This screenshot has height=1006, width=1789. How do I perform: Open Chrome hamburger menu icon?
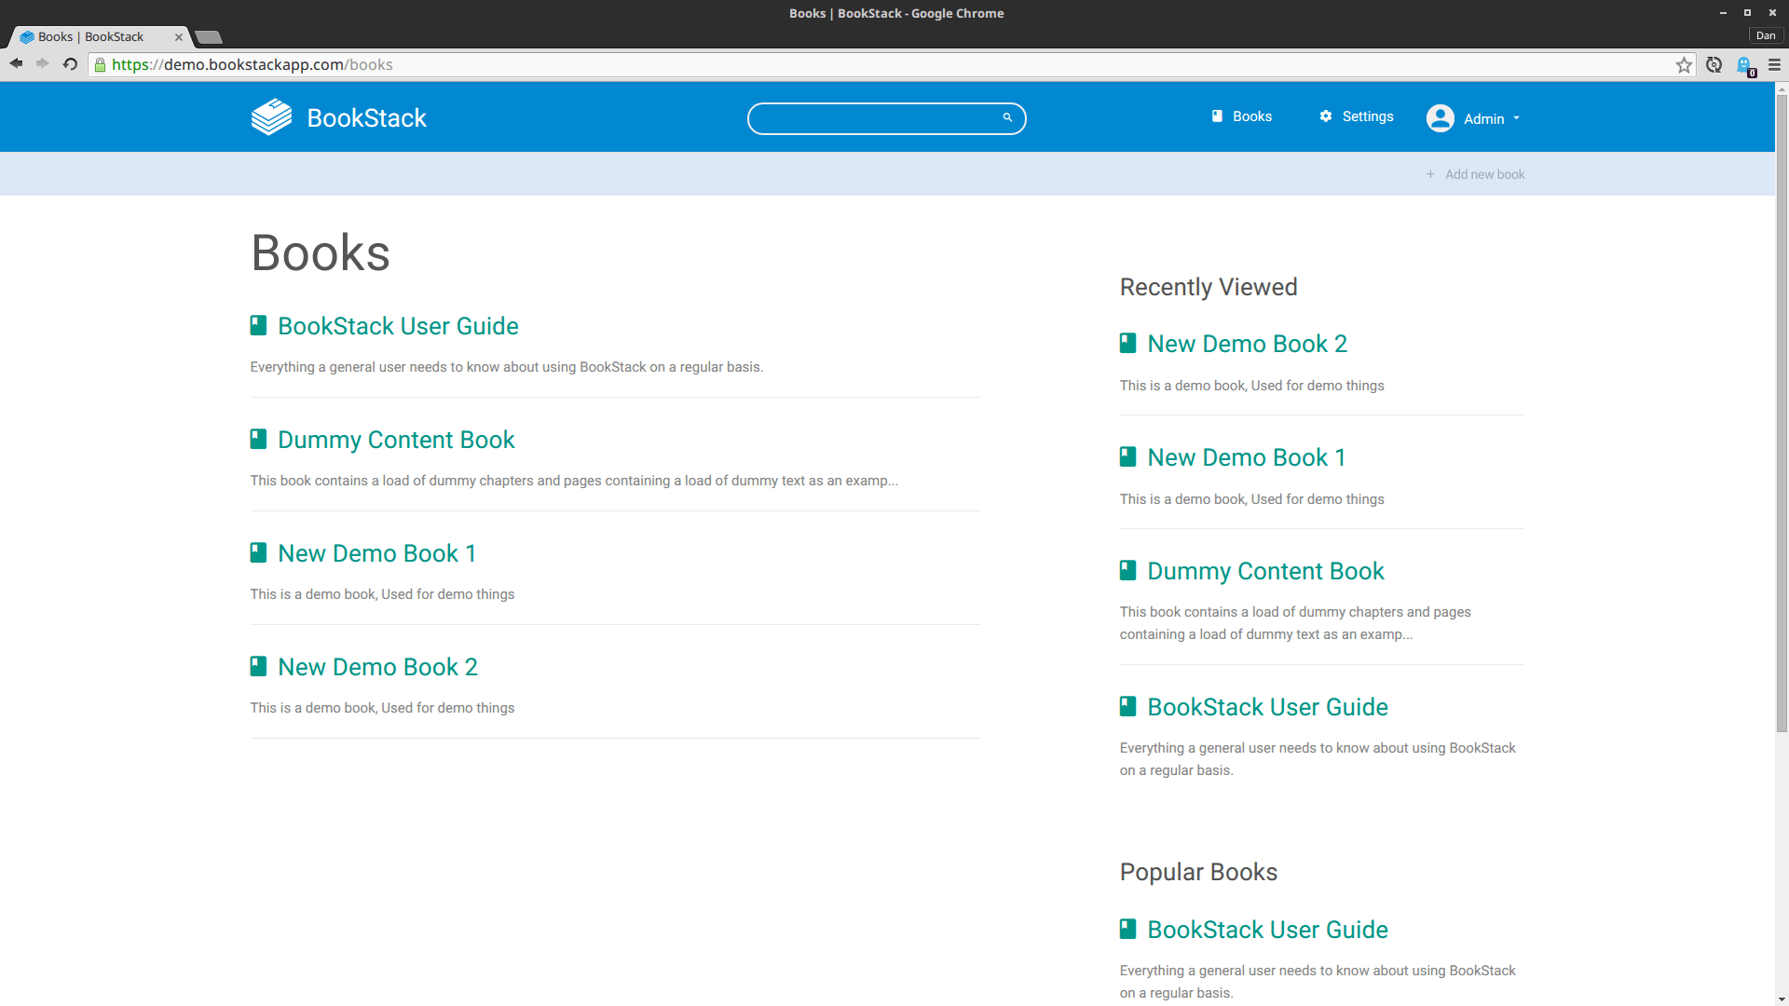tap(1774, 65)
